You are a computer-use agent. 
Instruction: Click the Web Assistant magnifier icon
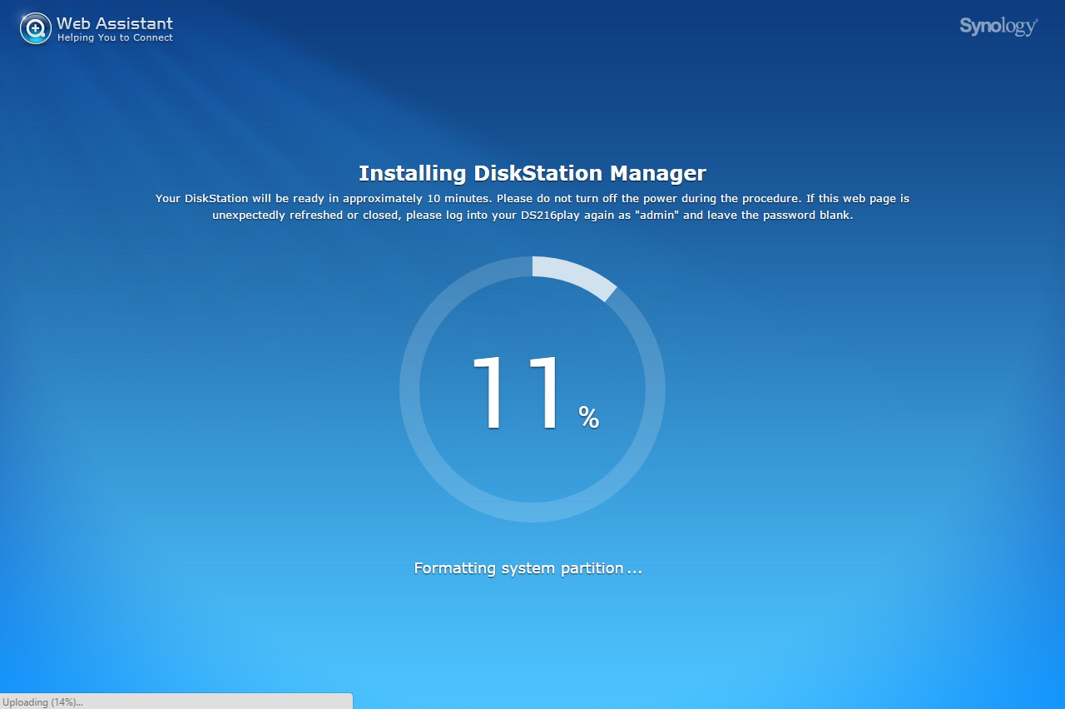(x=35, y=29)
